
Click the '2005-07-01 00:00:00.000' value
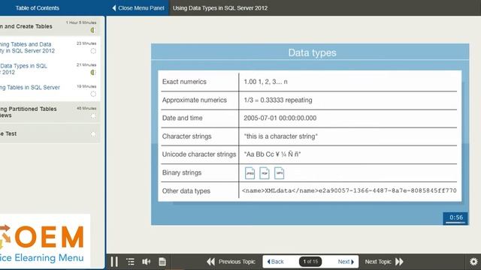[280, 118]
